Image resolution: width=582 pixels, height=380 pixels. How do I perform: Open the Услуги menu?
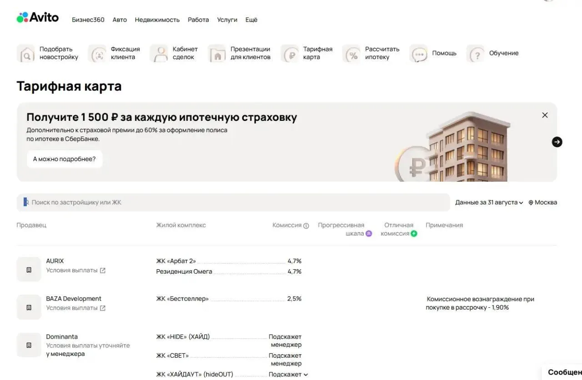click(227, 20)
